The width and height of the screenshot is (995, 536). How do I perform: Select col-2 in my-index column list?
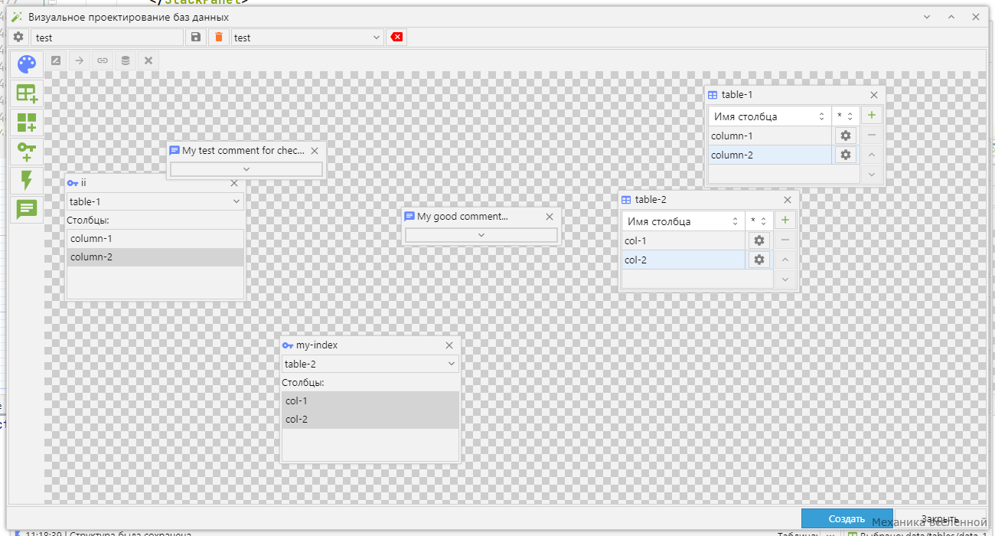pos(370,420)
